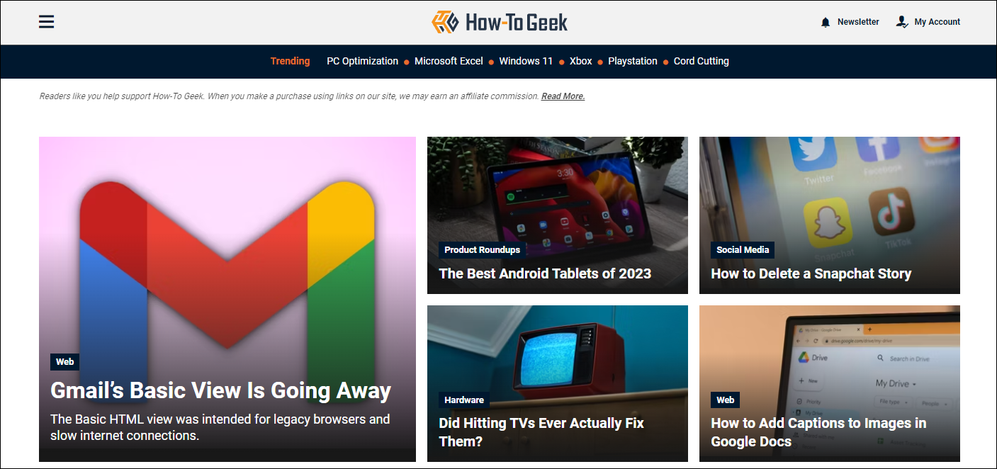Select Microsoft Excel trending topic
The width and height of the screenshot is (997, 469).
[x=449, y=61]
